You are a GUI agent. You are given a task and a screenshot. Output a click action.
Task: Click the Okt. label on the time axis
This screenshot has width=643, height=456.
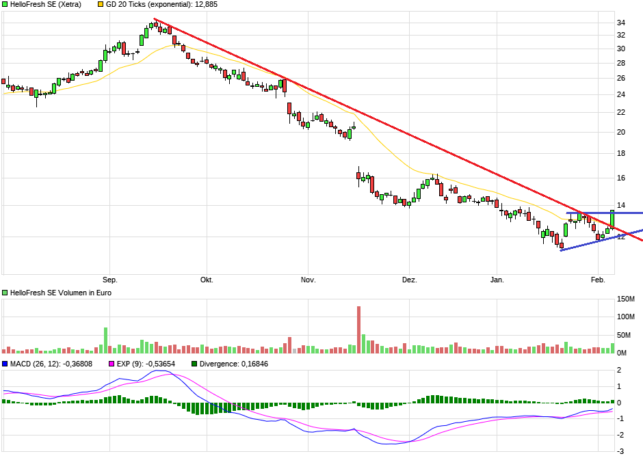pos(207,280)
